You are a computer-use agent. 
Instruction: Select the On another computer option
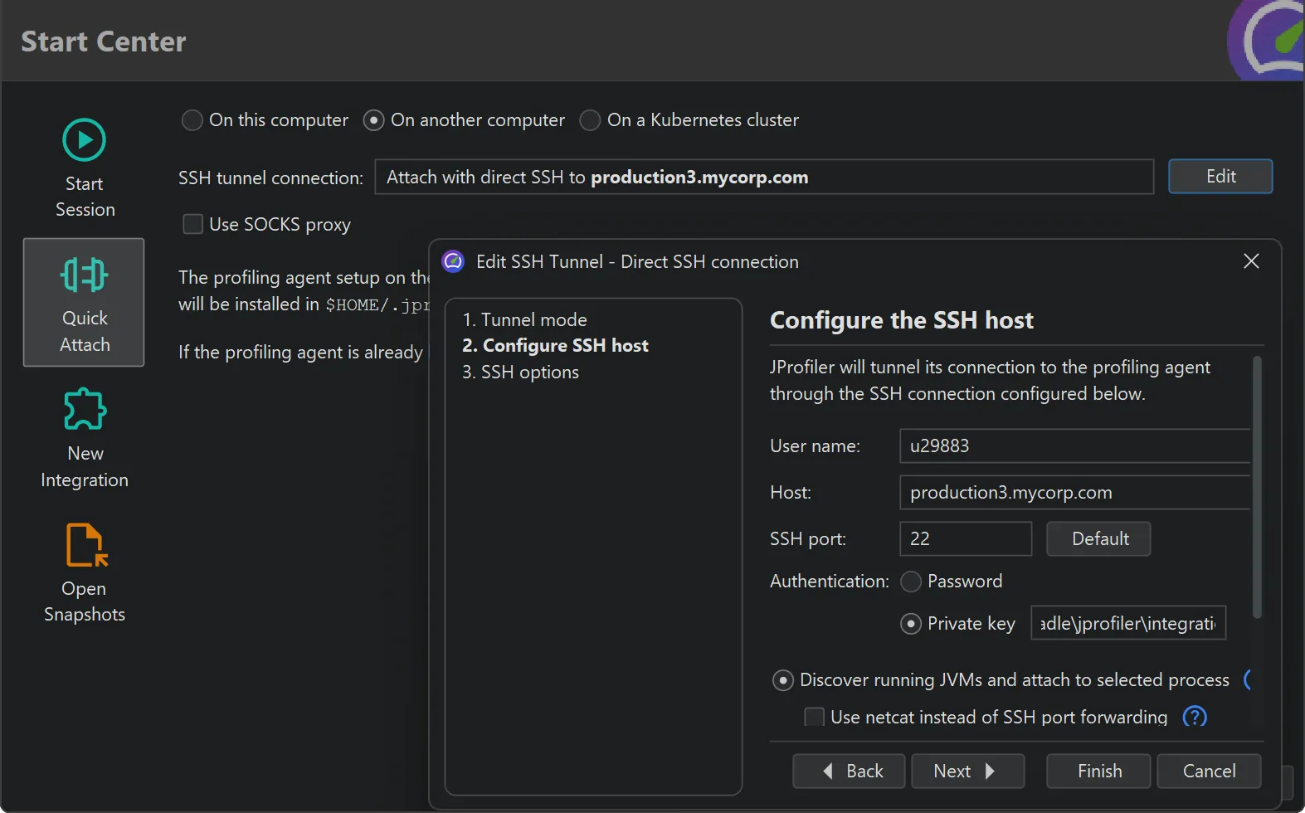[464, 120]
